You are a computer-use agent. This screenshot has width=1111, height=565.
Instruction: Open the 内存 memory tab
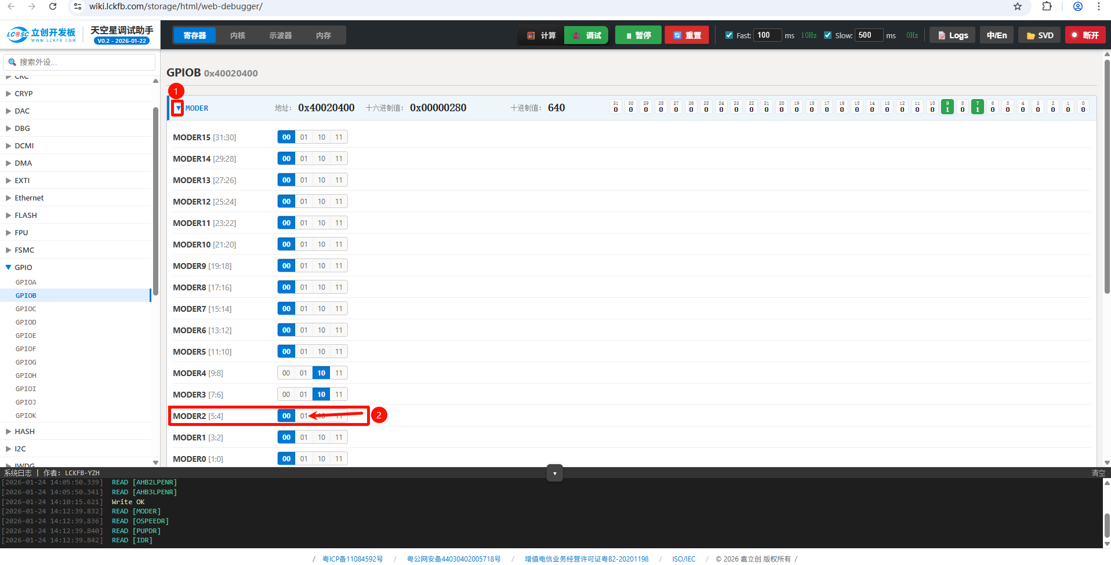(323, 35)
